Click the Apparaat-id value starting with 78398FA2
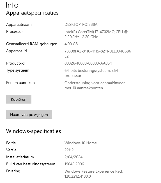The width and height of the screenshot is (161, 183). (98, 54)
